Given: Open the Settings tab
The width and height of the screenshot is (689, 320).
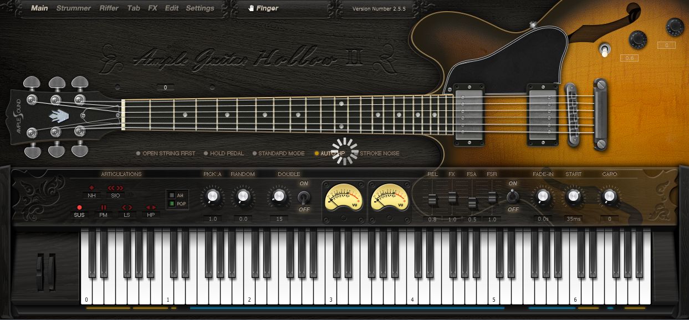Looking at the screenshot, I should [200, 8].
